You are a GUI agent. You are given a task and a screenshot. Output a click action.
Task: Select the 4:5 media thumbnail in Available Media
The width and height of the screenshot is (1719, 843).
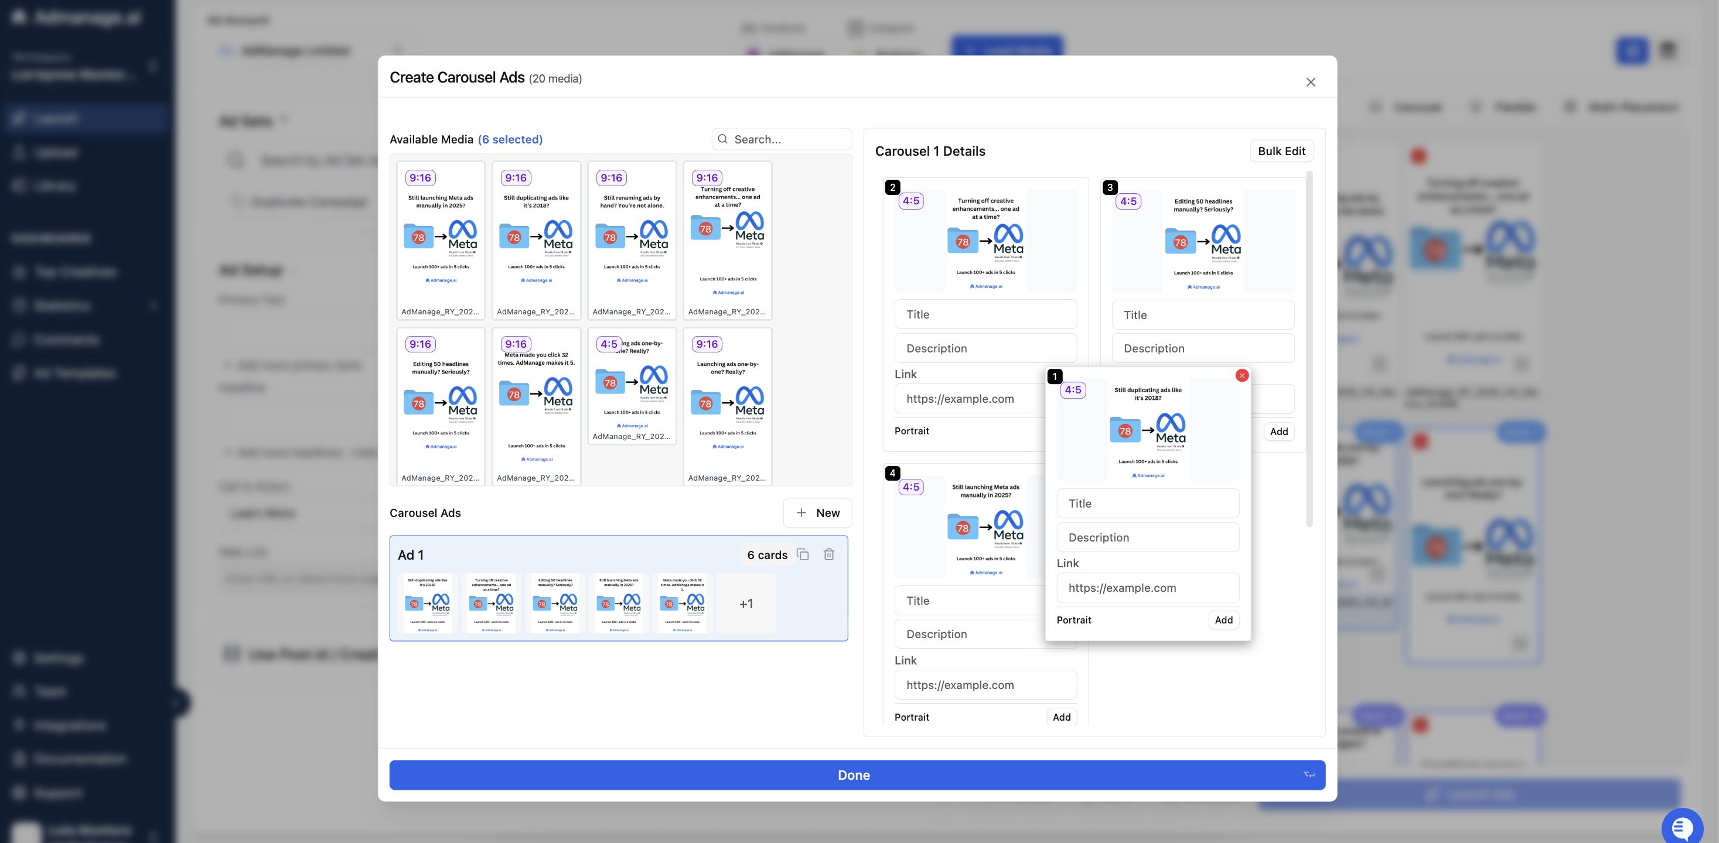pyautogui.click(x=632, y=386)
